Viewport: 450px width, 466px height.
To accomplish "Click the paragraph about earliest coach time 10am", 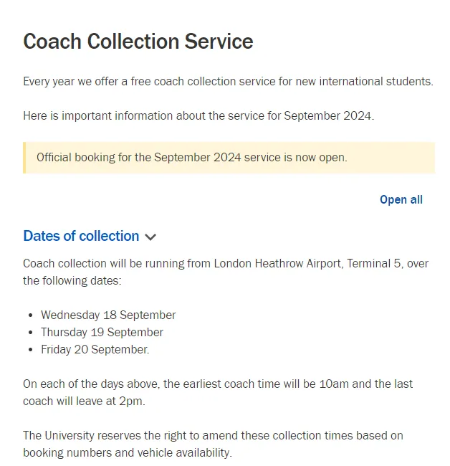I will (218, 393).
